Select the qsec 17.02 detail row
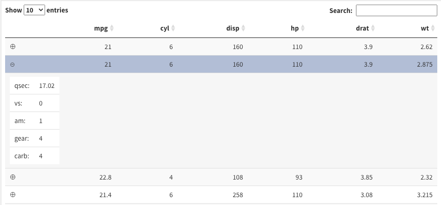The image size is (441, 205). [x=34, y=86]
